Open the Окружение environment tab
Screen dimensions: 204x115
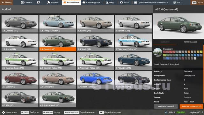click(x=111, y=3)
